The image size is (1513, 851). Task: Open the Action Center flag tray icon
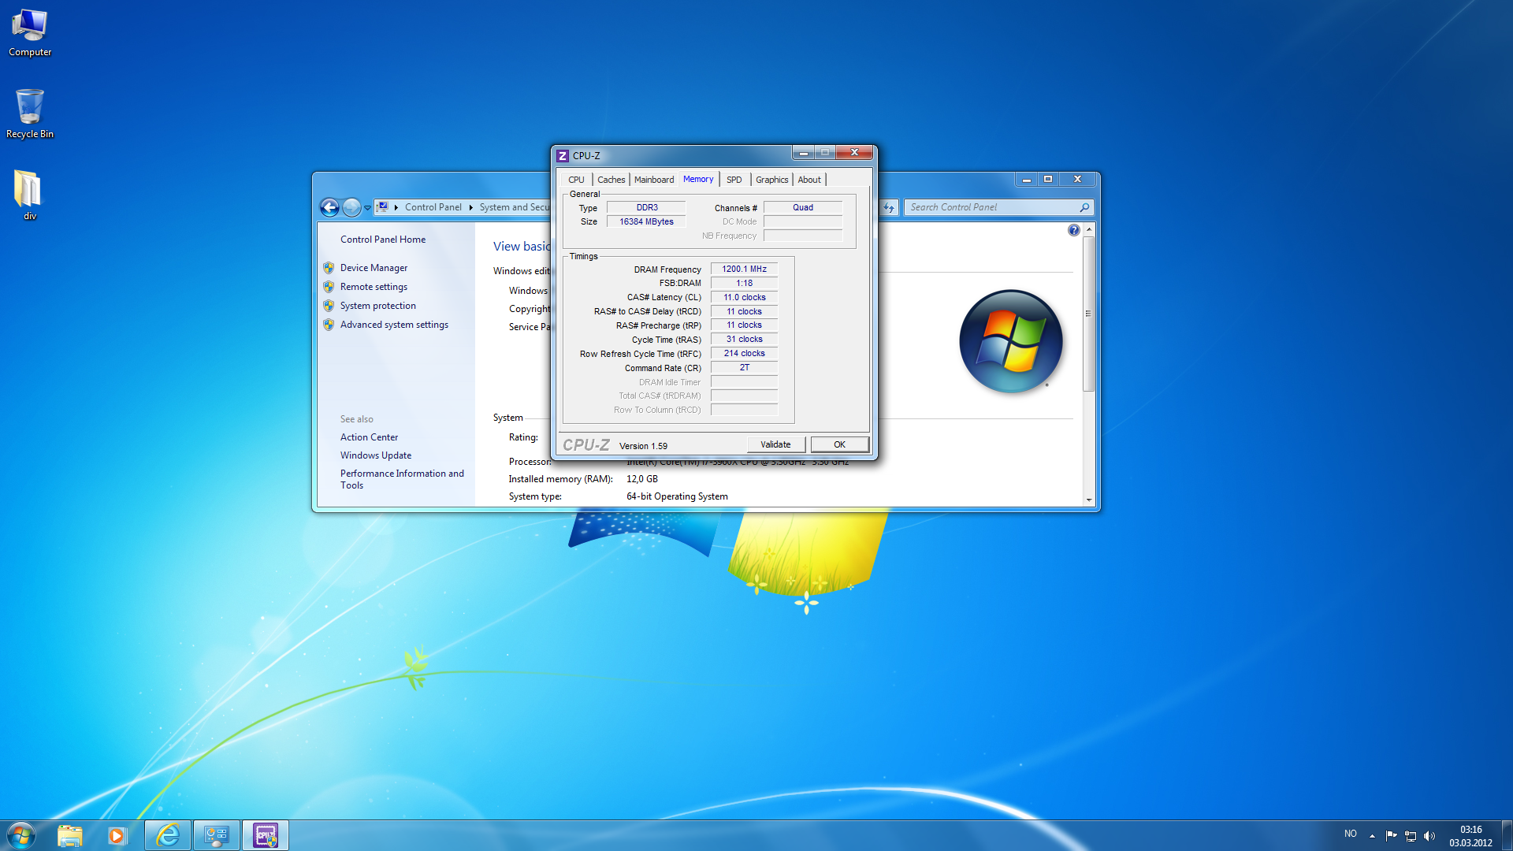[x=1391, y=835]
